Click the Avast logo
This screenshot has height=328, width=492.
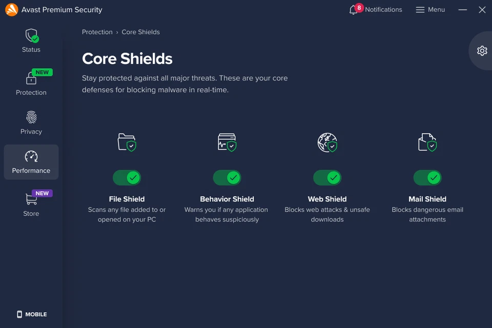coord(11,9)
